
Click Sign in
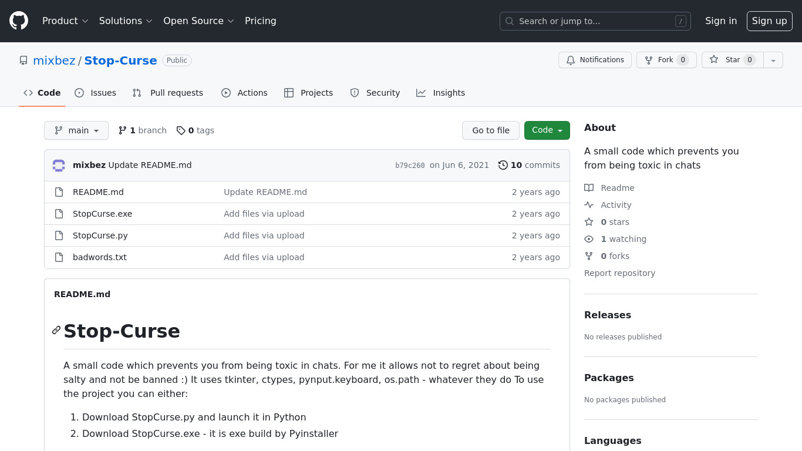pos(721,21)
